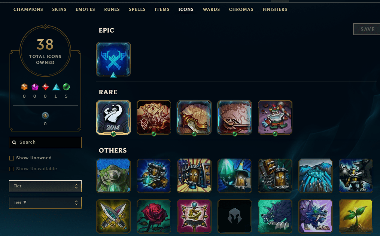This screenshot has width=380, height=236.
Task: Go to the Wards tab
Action: pyautogui.click(x=211, y=9)
